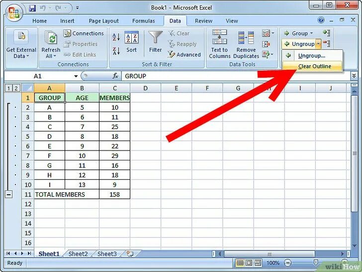Toggle the Filter funnel
Screen dimensions: 362x272
pos(155,37)
